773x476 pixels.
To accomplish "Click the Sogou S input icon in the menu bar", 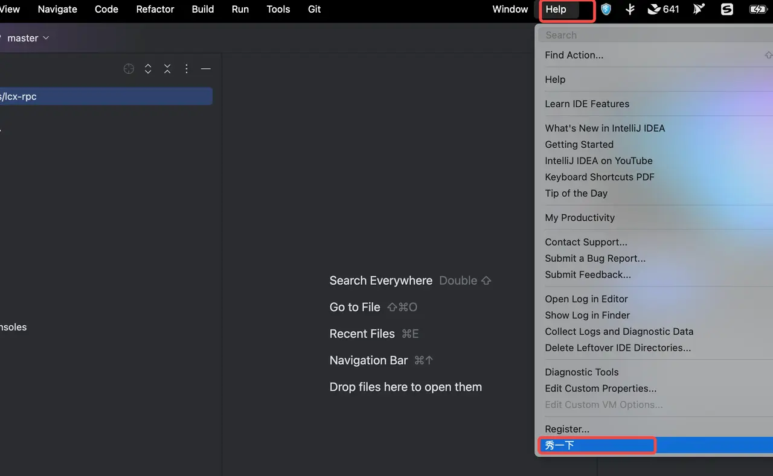I will (x=727, y=9).
